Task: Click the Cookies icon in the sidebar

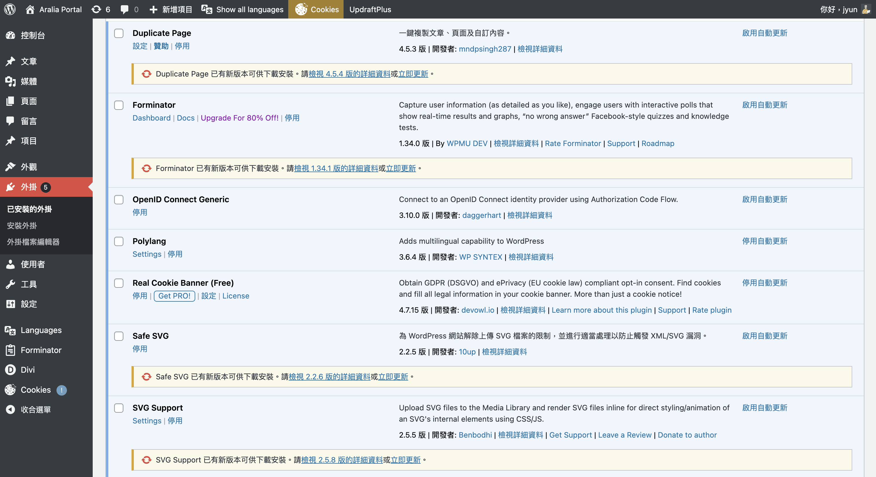Action: (x=10, y=390)
